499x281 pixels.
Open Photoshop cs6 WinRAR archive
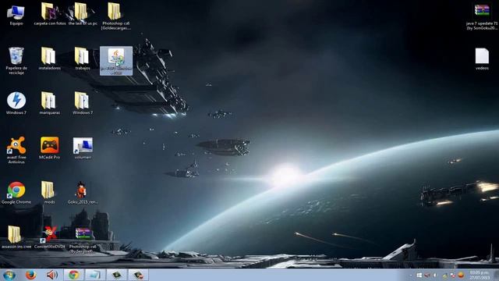click(83, 240)
